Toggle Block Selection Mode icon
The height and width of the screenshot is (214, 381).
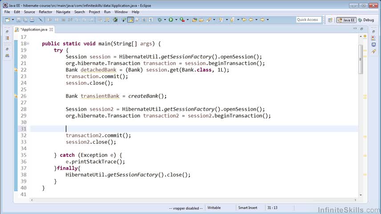pyautogui.click(x=144, y=20)
